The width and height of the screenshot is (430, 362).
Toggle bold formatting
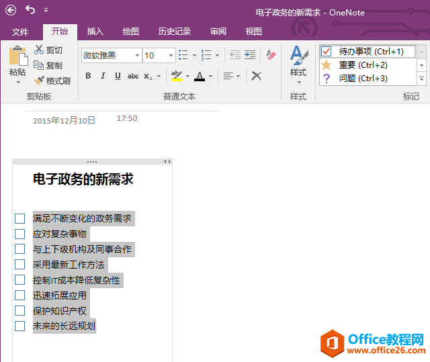(88, 76)
